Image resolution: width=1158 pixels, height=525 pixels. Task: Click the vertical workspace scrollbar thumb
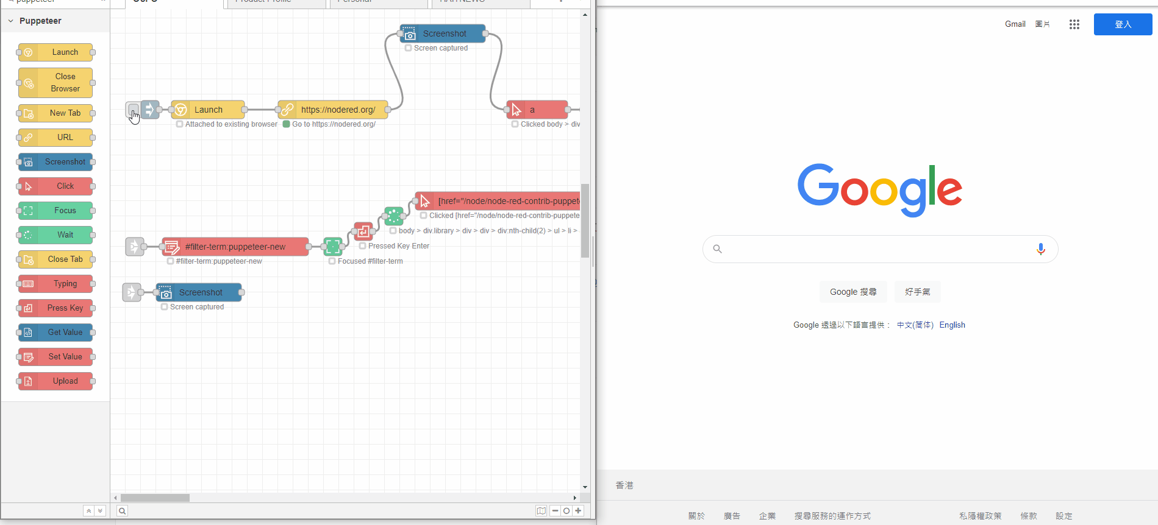585,220
